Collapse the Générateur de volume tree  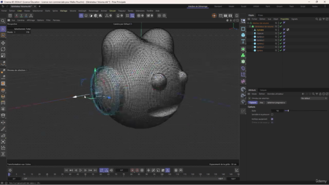pyautogui.click(x=250, y=27)
